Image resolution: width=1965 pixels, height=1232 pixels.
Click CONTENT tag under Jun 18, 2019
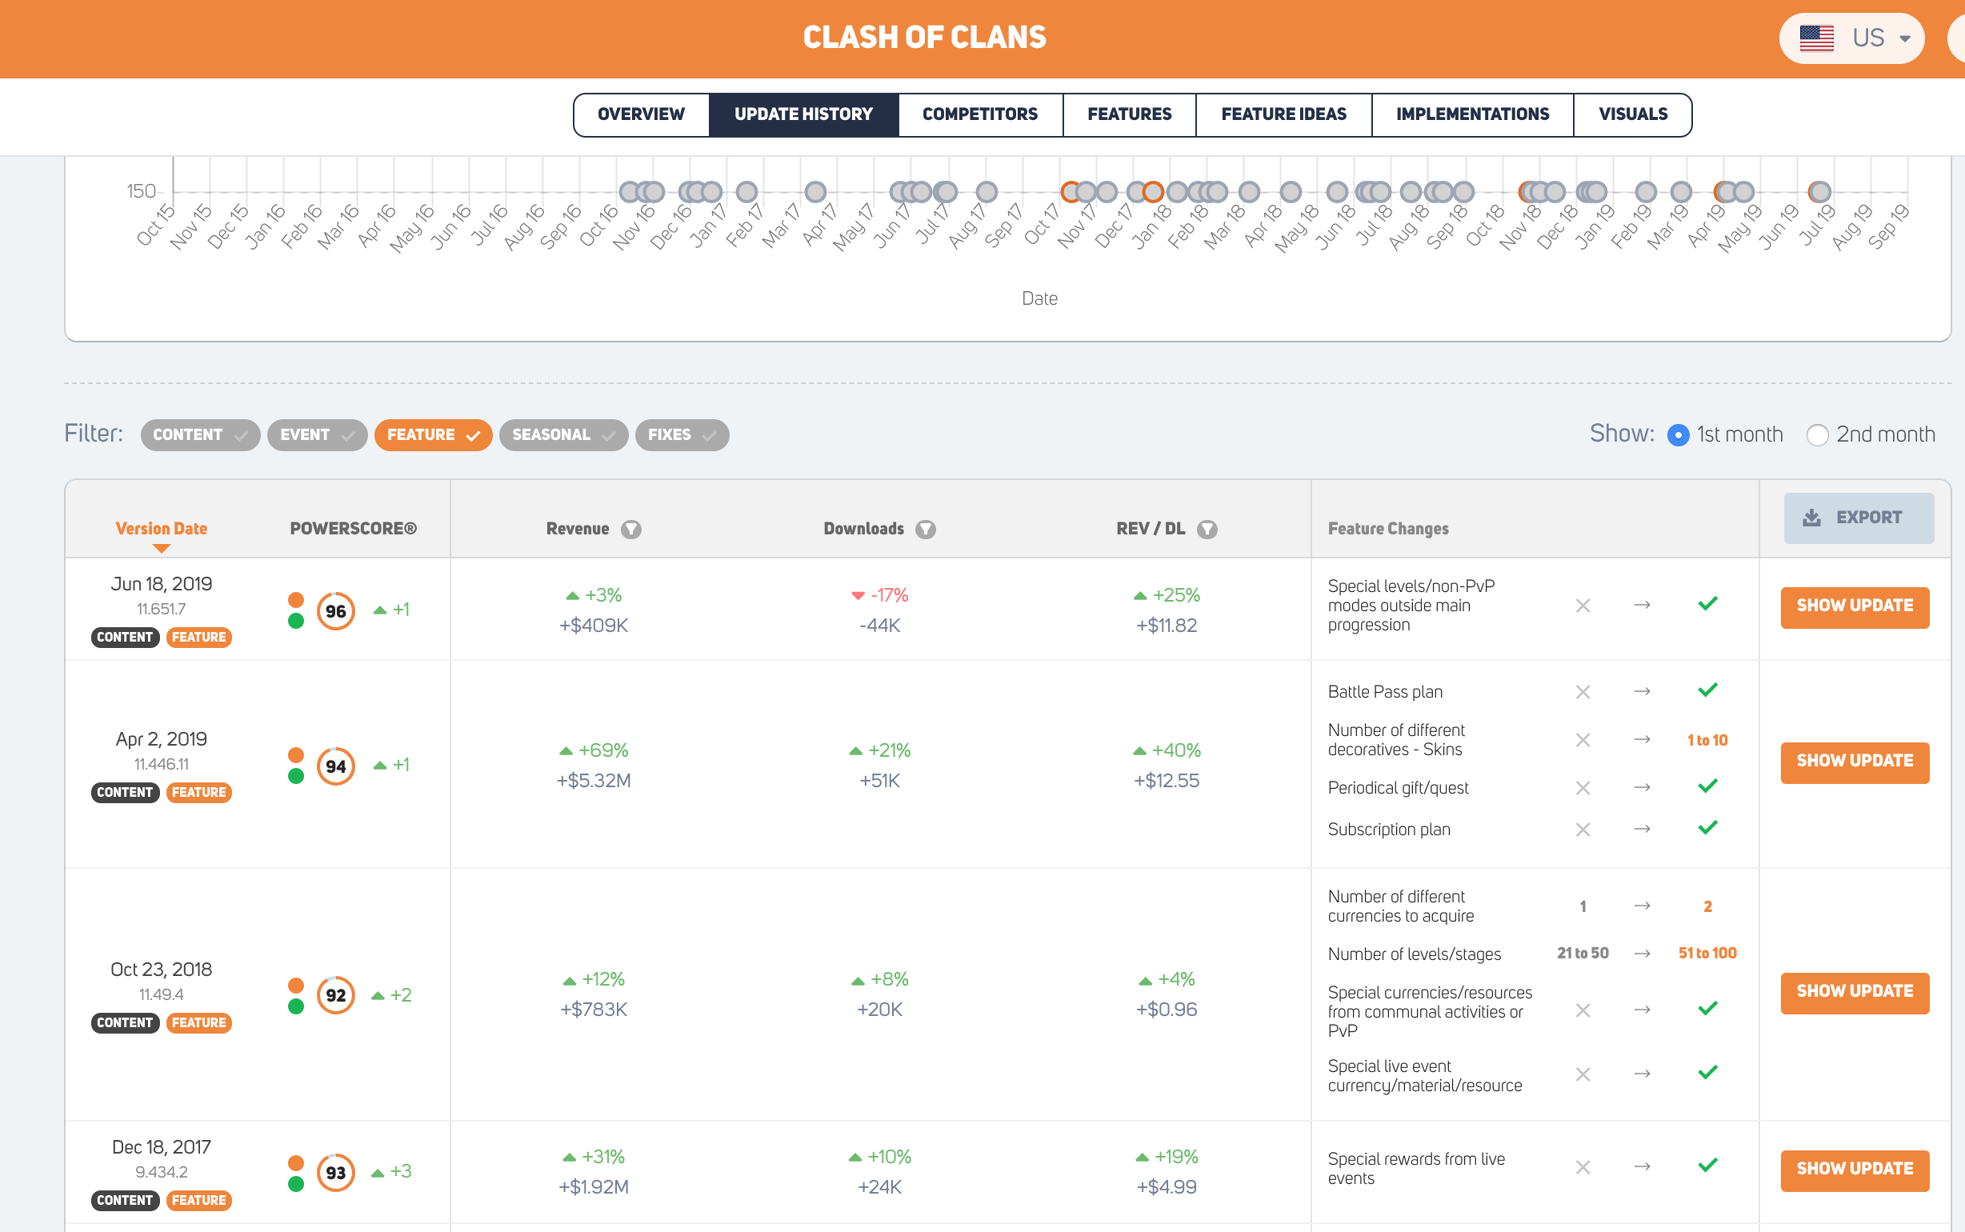pyautogui.click(x=125, y=637)
